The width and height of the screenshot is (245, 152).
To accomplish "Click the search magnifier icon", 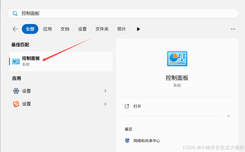I will tap(15, 13).
